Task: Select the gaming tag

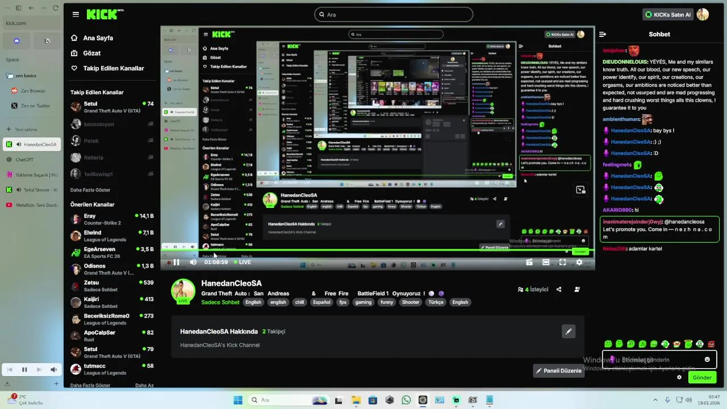Action: pyautogui.click(x=363, y=302)
